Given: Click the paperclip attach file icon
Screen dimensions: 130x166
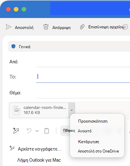Looking at the screenshot, I should [82, 27].
